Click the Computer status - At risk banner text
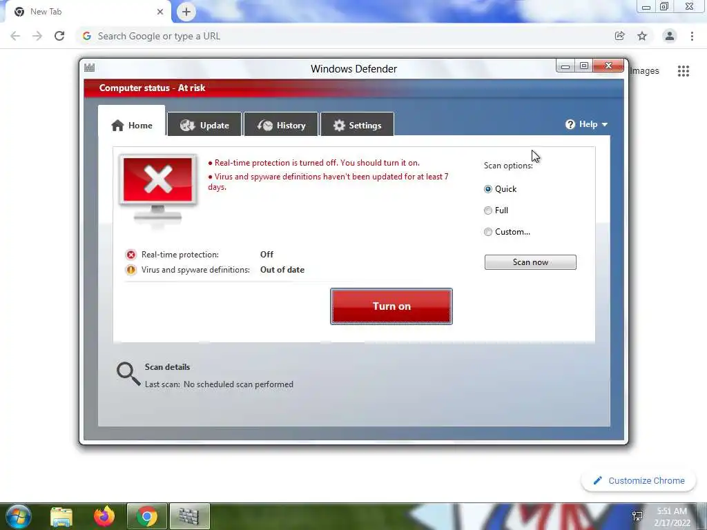 coord(152,88)
